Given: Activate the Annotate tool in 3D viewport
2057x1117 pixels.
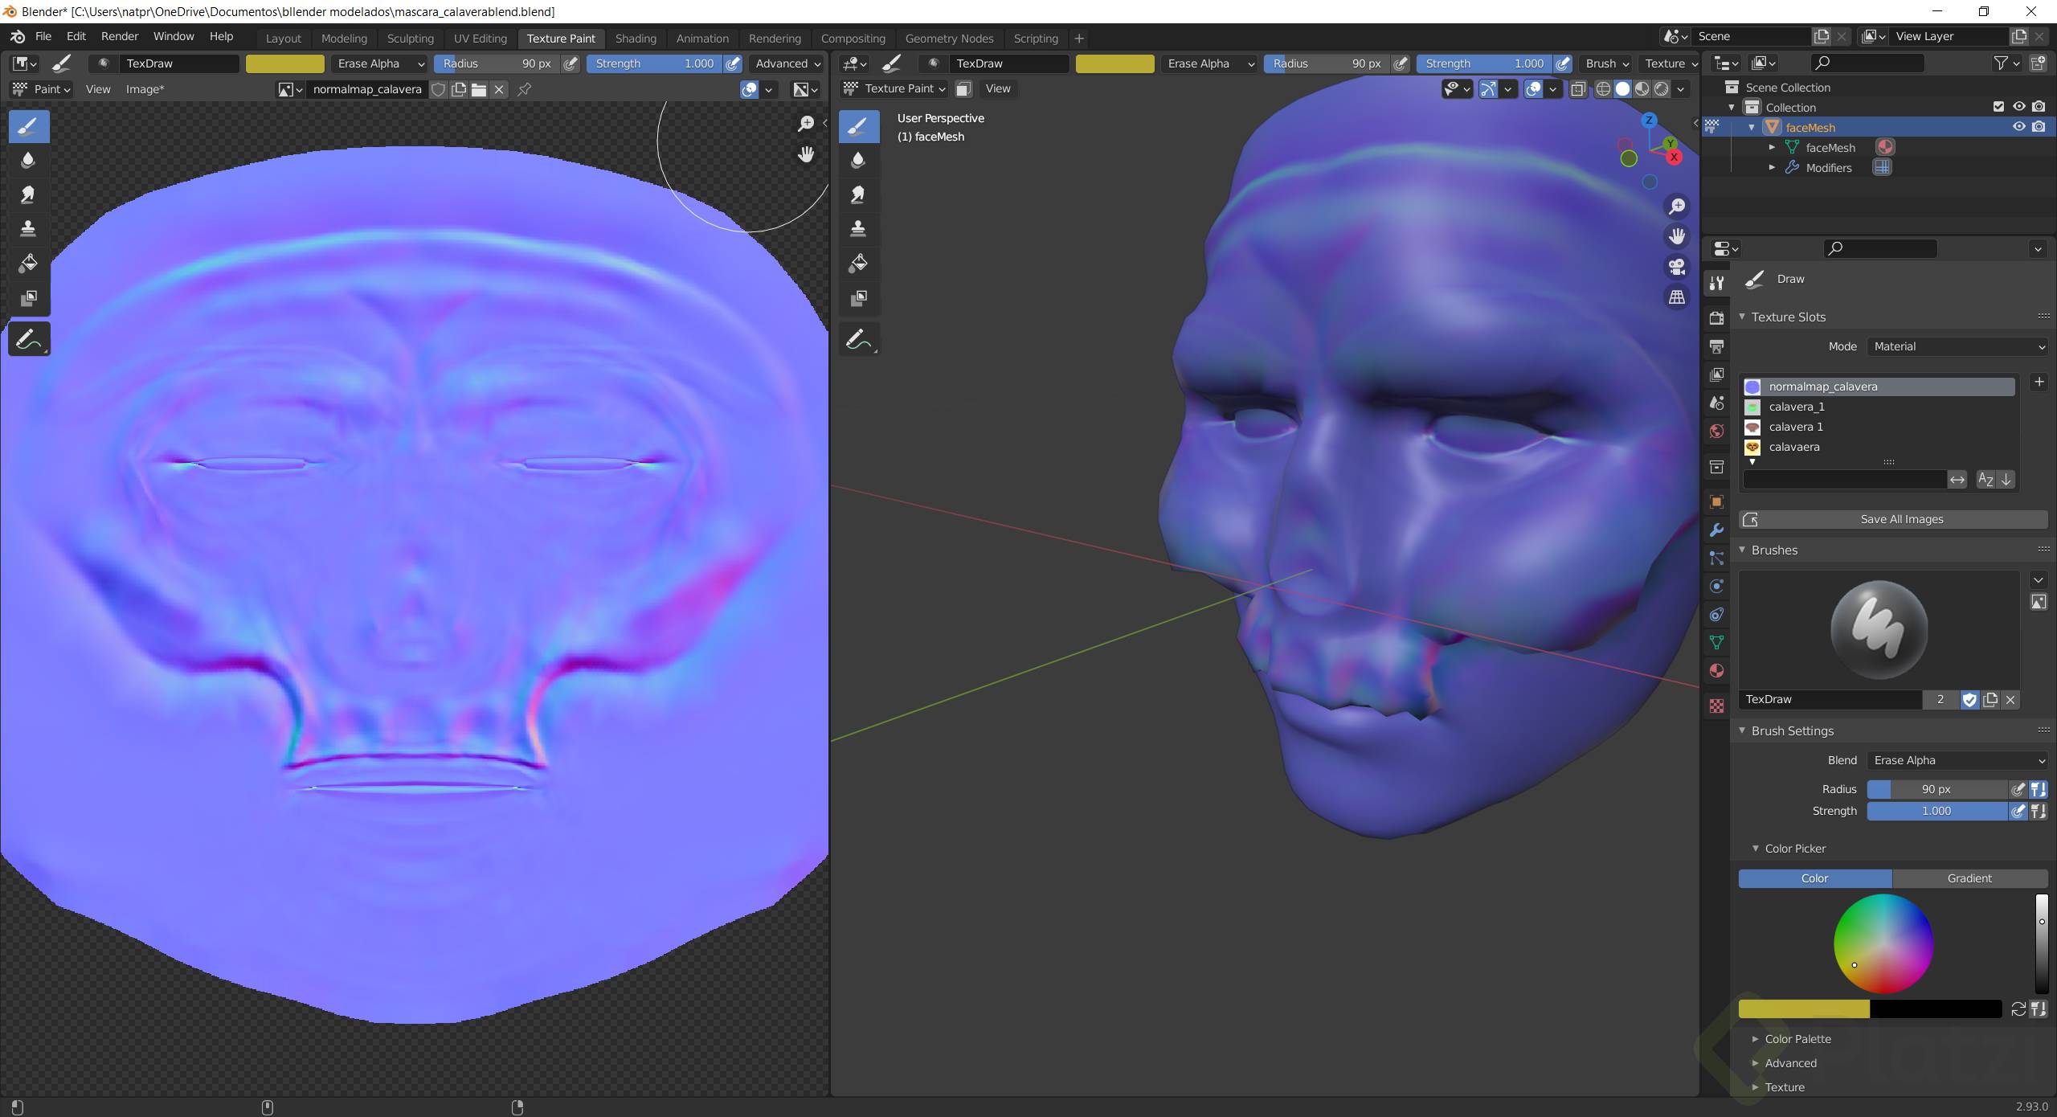Looking at the screenshot, I should [858, 340].
